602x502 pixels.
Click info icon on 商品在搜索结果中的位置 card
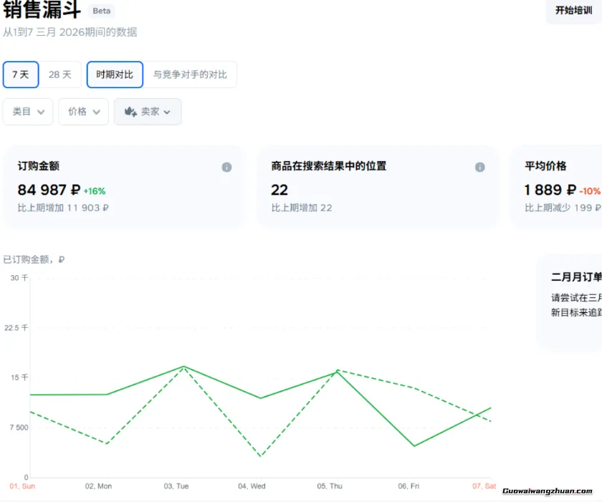point(479,167)
